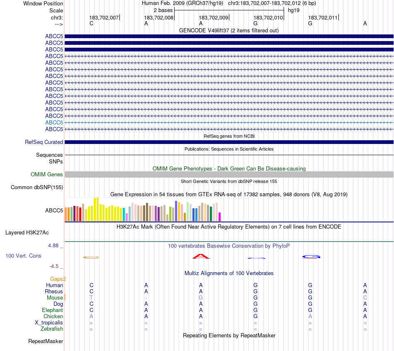
Task: Click the chr3: ruler label
Action: (57, 17)
